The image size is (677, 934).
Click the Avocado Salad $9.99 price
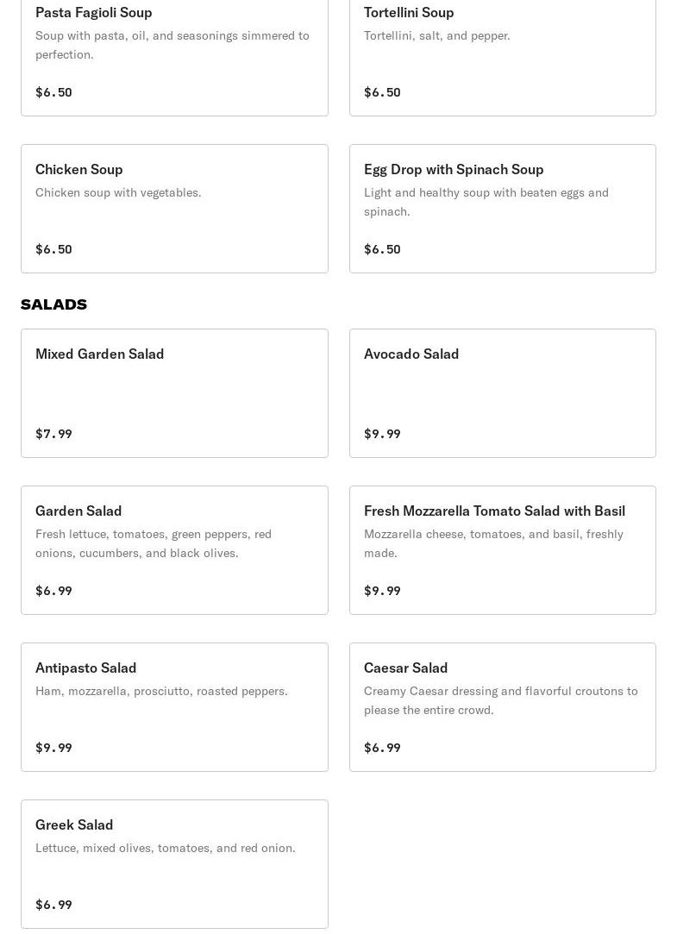(382, 434)
